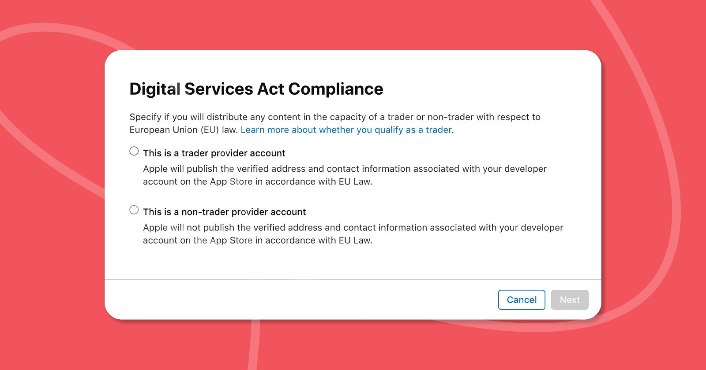Click the 'Digital Services Act Compliance' heading

click(x=256, y=89)
